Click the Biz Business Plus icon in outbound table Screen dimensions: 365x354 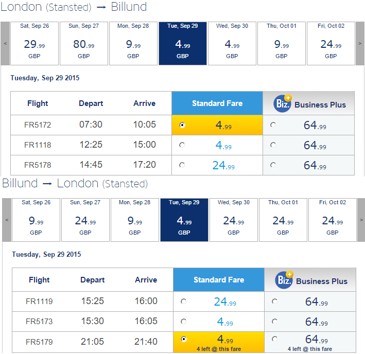283,103
